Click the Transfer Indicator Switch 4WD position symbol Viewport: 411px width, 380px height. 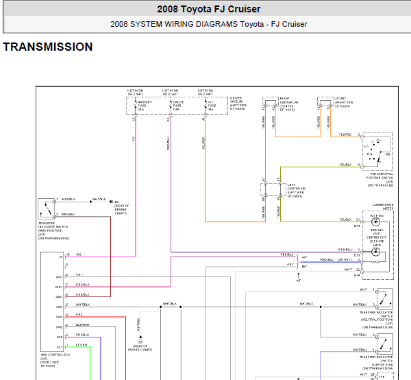pos(47,206)
